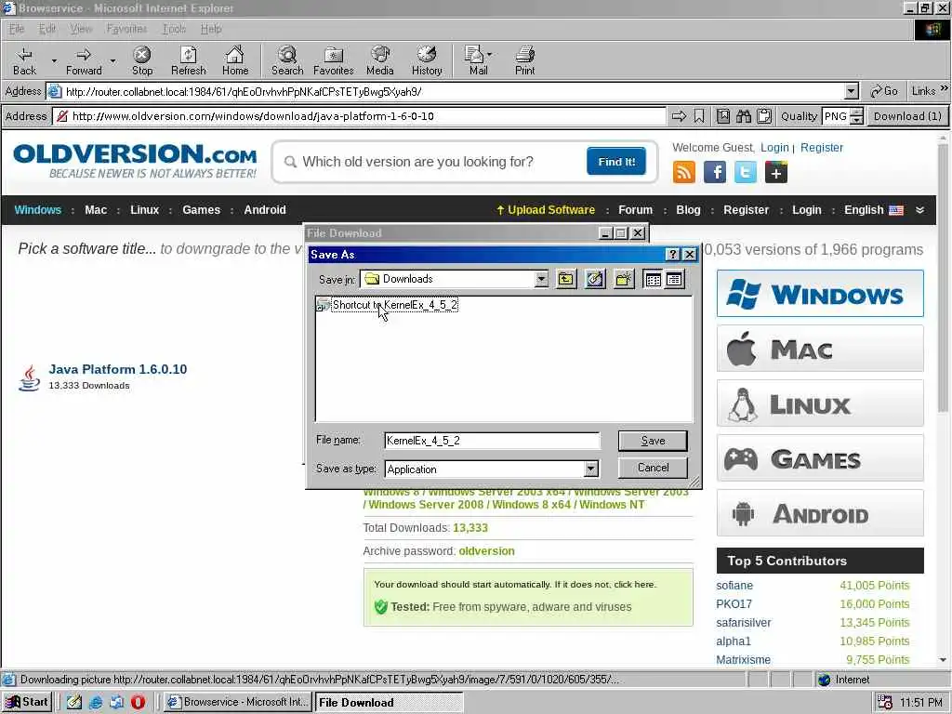Open the Mac navigation tab
This screenshot has height=714, width=952.
coord(96,210)
